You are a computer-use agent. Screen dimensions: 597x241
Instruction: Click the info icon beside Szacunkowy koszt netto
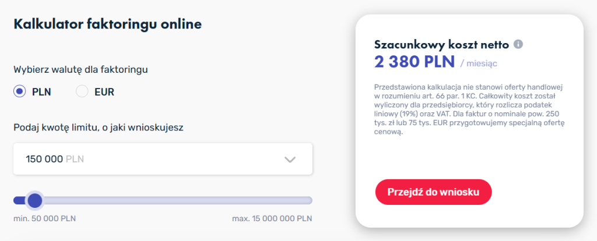pyautogui.click(x=518, y=44)
